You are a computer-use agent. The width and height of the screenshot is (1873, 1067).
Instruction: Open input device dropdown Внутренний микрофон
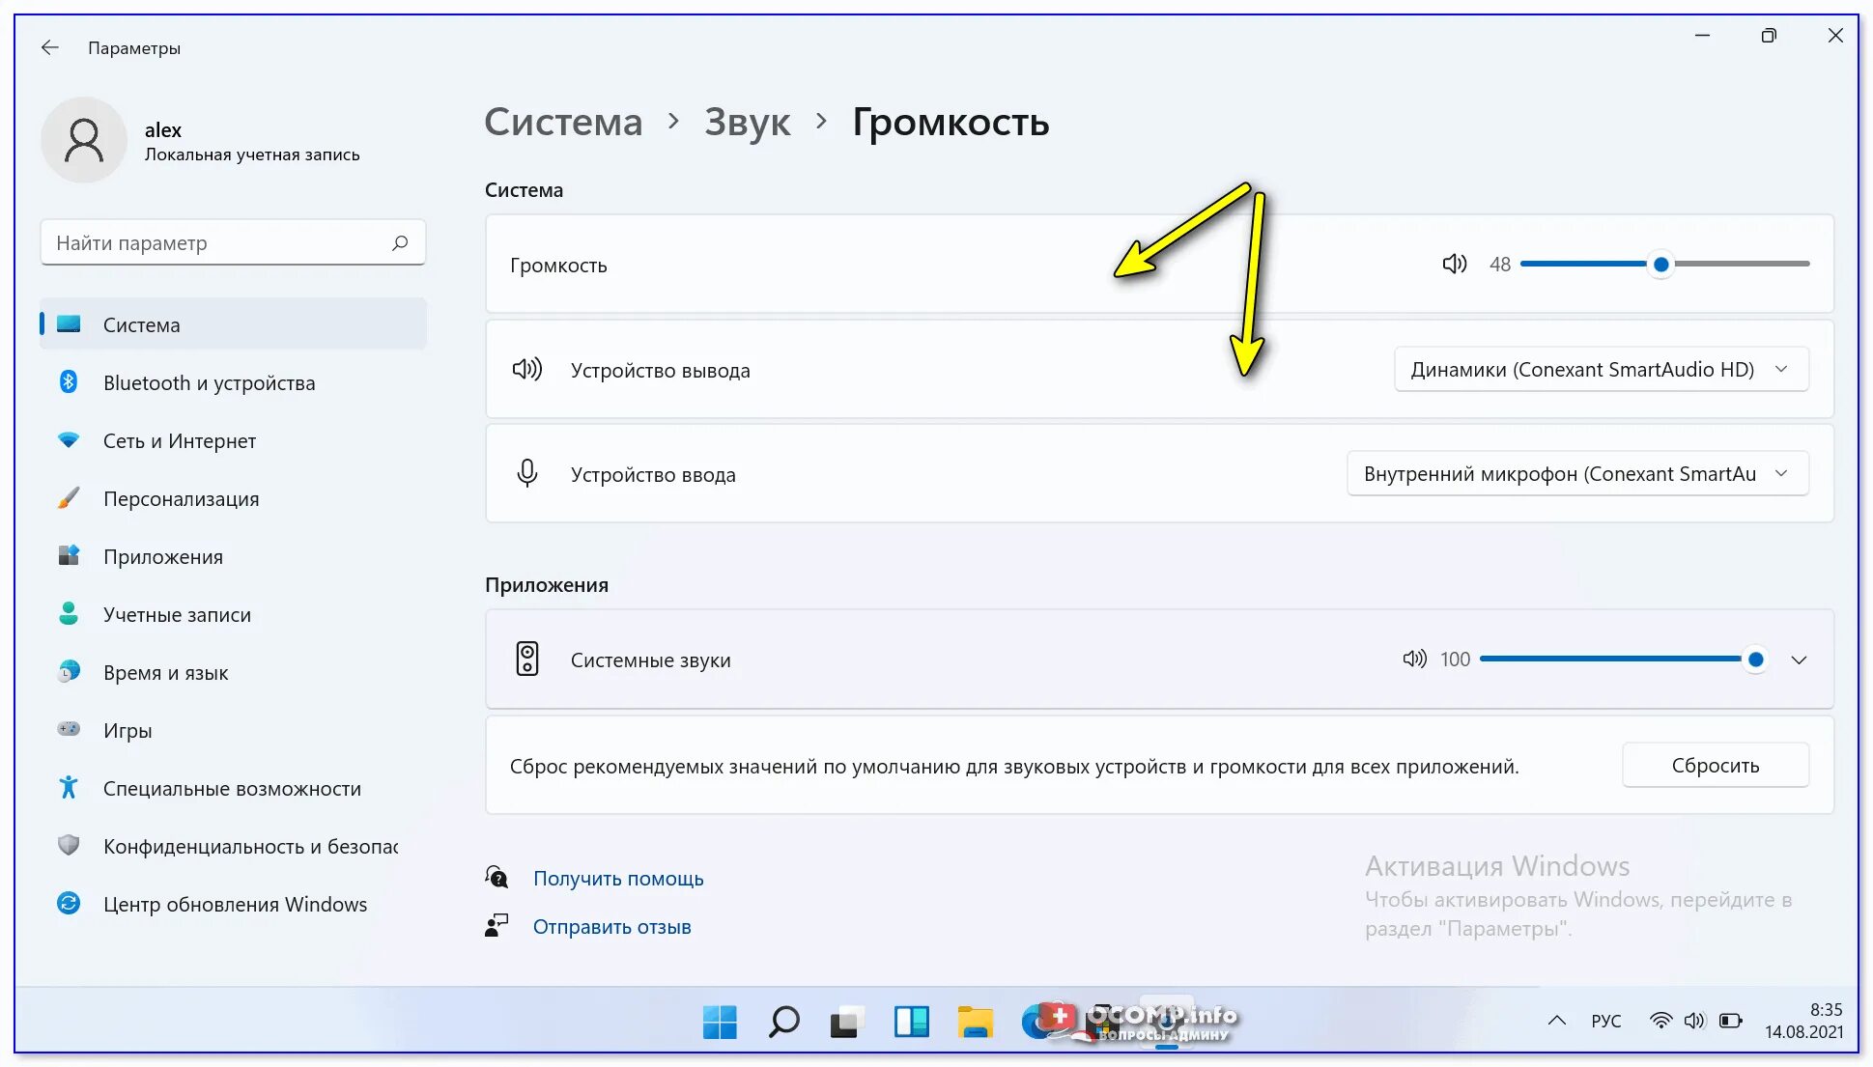(x=1577, y=473)
